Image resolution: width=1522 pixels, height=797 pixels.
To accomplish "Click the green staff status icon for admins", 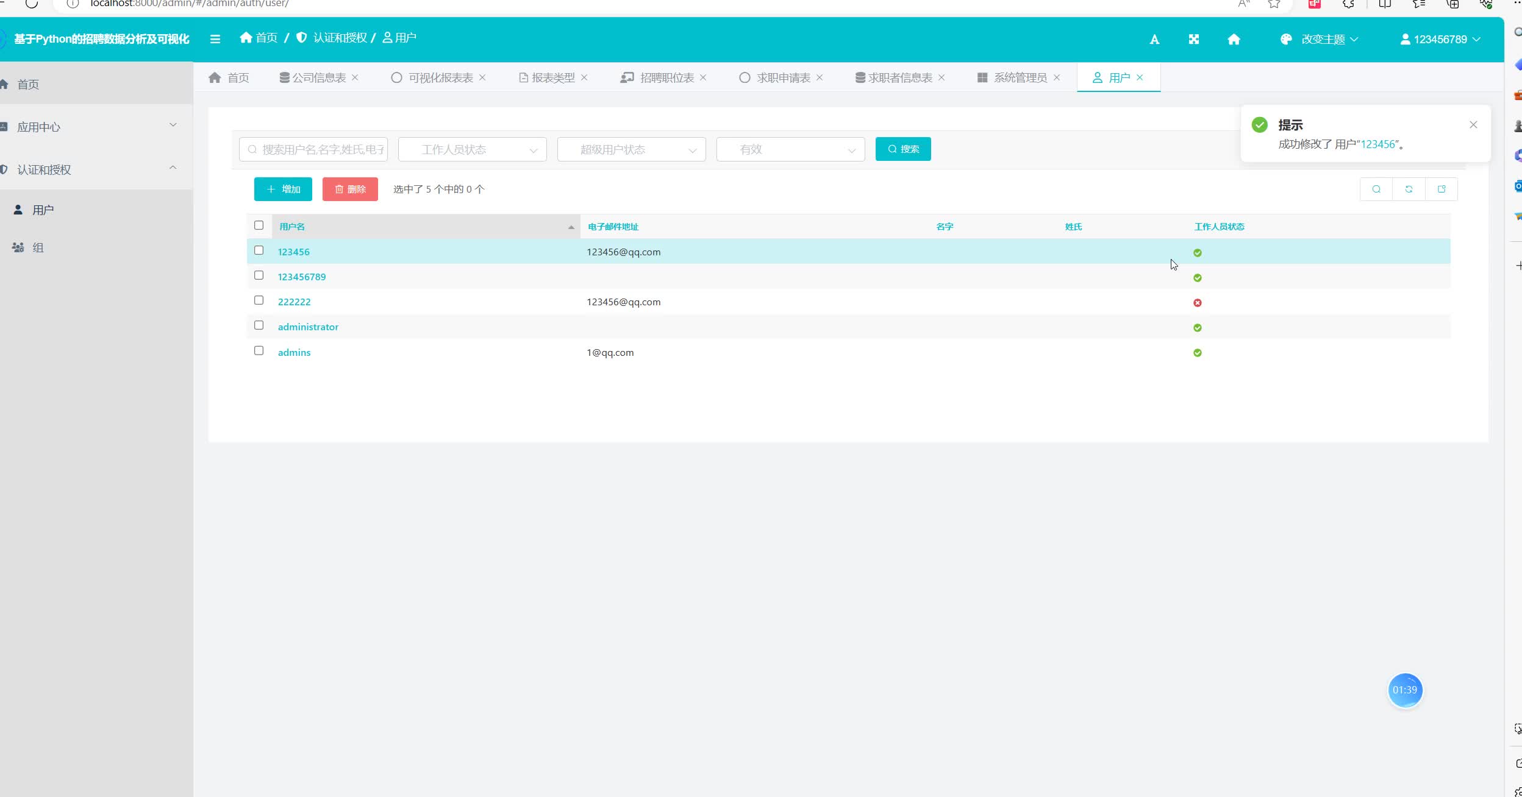I will click(x=1198, y=353).
